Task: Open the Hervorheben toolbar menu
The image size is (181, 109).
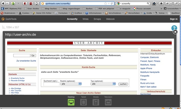Action: coord(133,13)
